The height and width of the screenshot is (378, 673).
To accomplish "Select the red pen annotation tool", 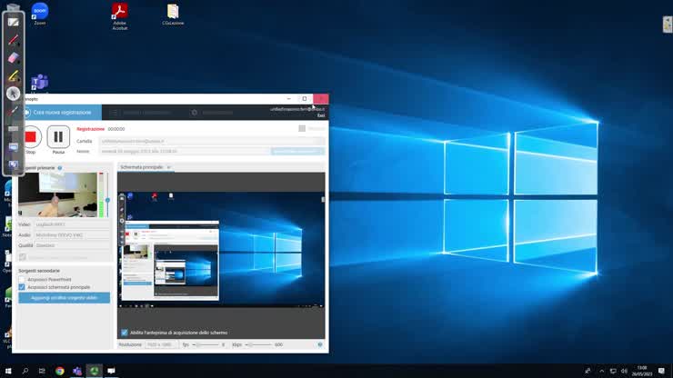I will point(13,40).
